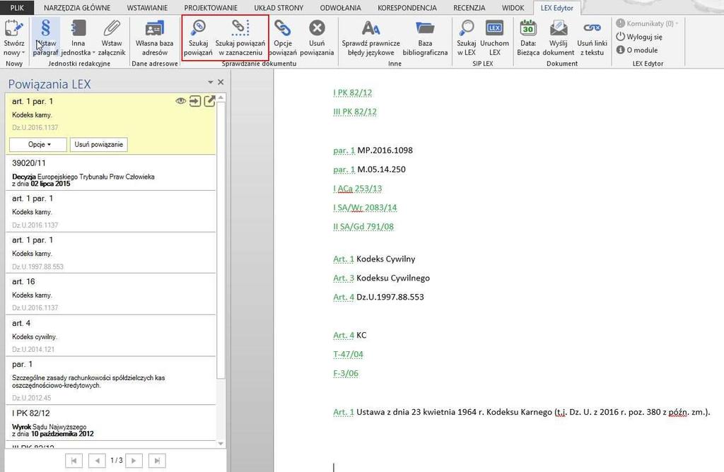The width and height of the screenshot is (724, 472).
Task: Click Szukaj powiązań w zaznaczeniu
Action: (x=240, y=38)
